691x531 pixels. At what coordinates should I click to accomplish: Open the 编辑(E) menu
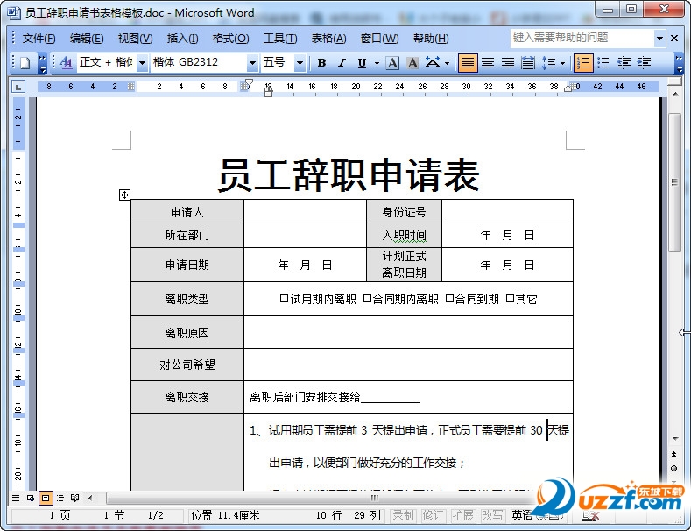point(87,39)
